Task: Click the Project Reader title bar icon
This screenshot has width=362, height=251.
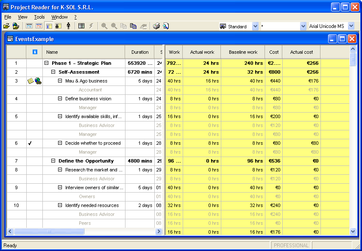Action: pyautogui.click(x=6, y=7)
